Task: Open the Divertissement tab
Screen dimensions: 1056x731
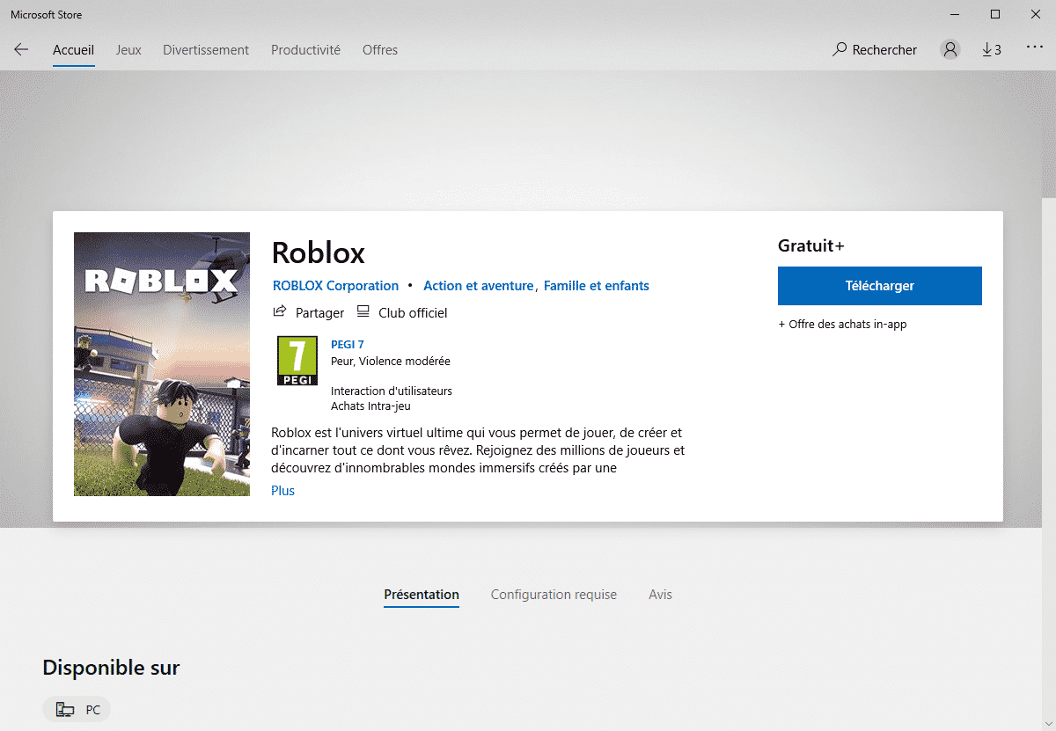Action: click(206, 50)
